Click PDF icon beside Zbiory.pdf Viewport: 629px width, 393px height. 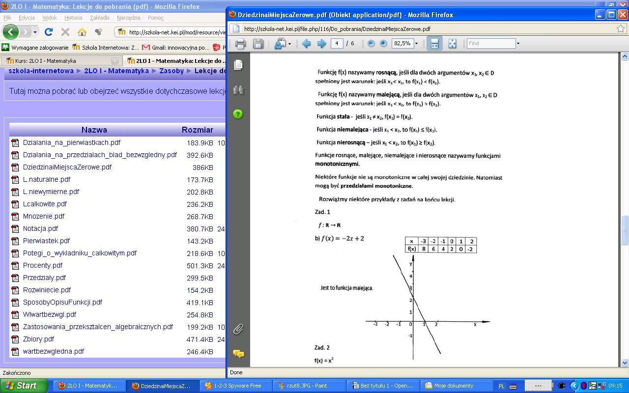[15, 339]
